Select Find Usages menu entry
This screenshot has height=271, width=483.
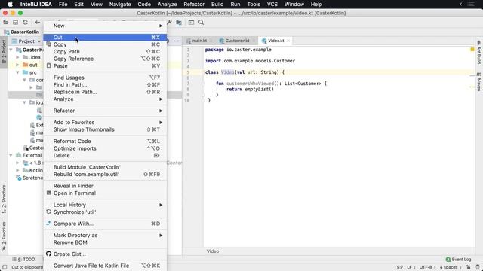[x=105, y=78]
